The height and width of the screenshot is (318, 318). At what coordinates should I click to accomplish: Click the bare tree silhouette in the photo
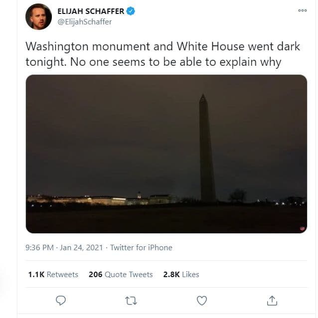(237, 195)
